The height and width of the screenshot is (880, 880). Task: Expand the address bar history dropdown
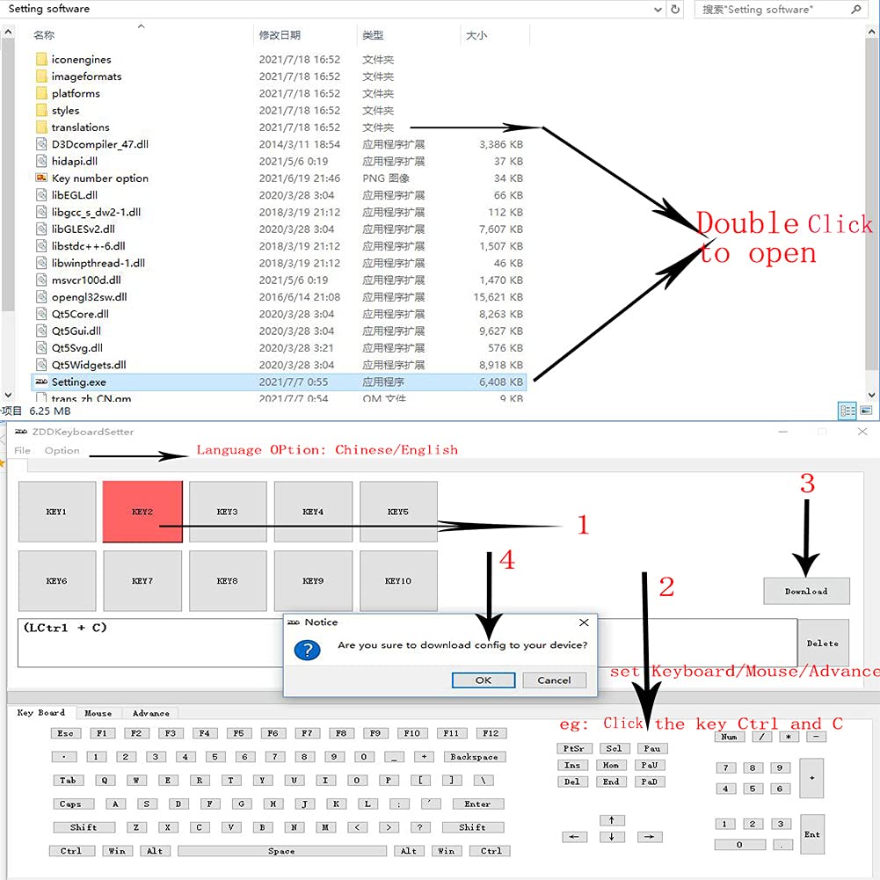657,10
